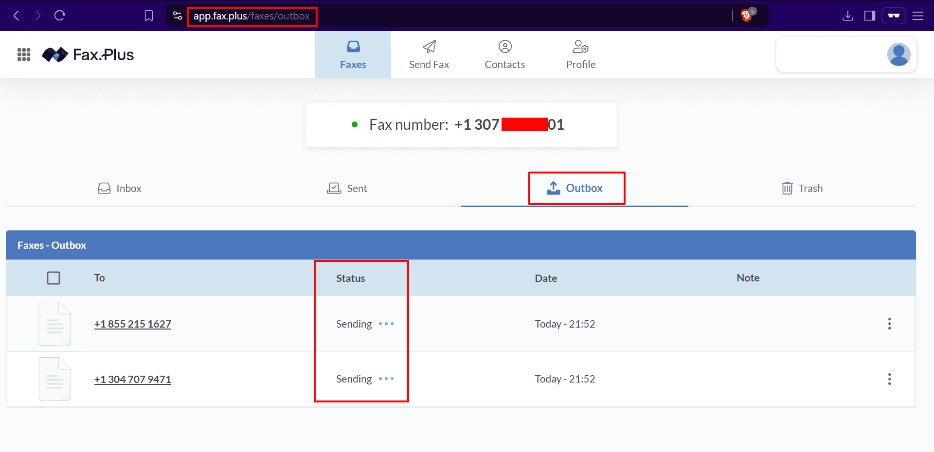Click the Brave Shields icon

coord(747,16)
